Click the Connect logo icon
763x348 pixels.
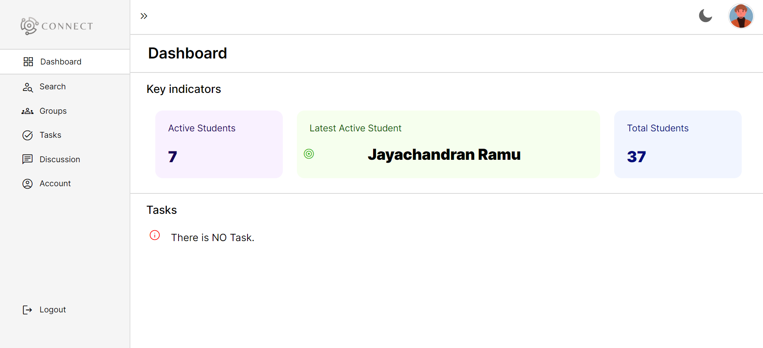click(29, 26)
